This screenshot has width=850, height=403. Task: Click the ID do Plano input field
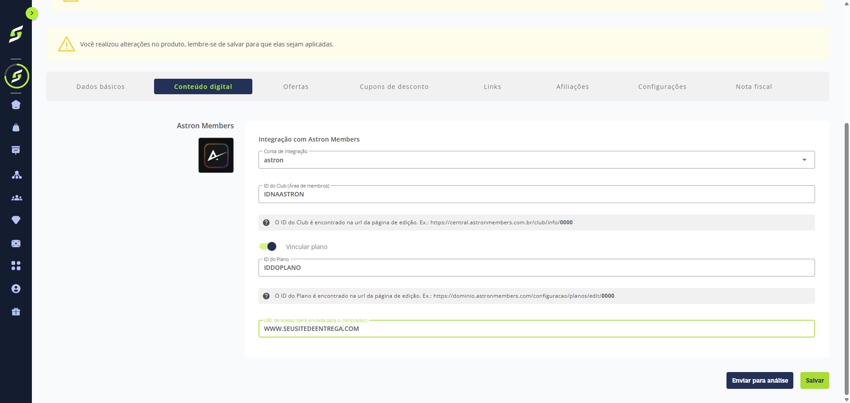[537, 268]
